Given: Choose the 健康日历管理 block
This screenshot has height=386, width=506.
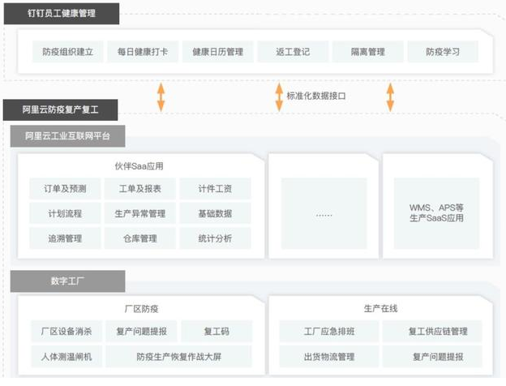Looking at the screenshot, I should 217,52.
